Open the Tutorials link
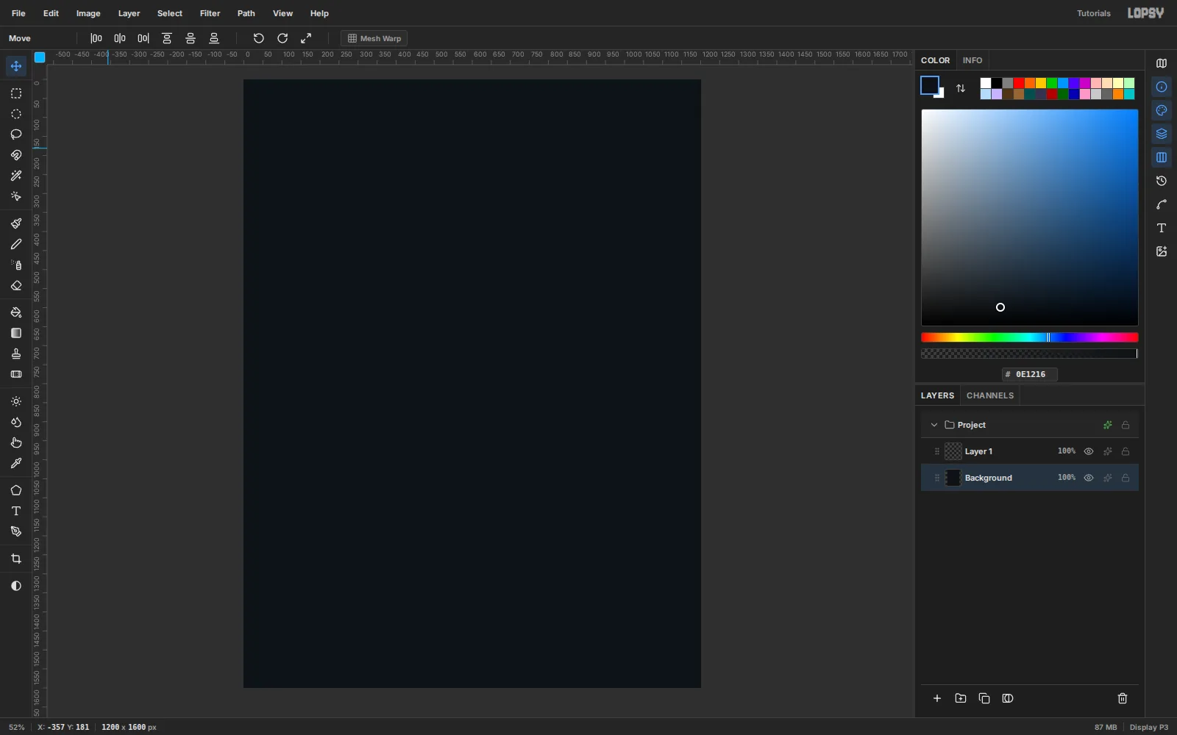Viewport: 1177px width, 735px height. (x=1094, y=13)
